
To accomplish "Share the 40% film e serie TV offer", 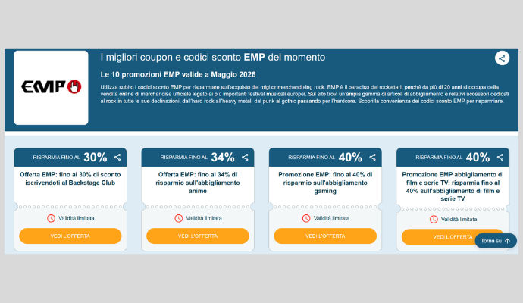I will (x=500, y=158).
